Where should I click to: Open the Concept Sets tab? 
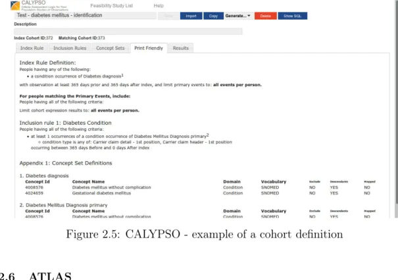[110, 48]
